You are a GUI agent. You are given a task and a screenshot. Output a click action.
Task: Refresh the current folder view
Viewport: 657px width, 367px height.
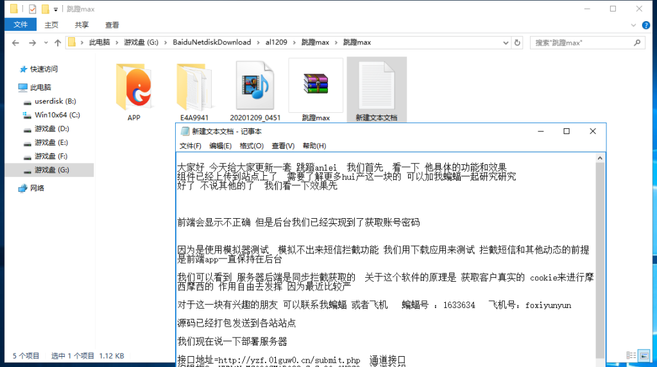click(520, 42)
